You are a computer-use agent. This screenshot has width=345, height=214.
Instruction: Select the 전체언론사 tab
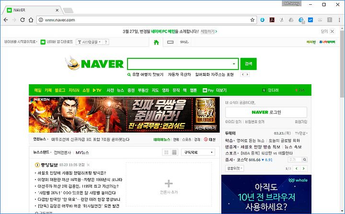coord(62,152)
